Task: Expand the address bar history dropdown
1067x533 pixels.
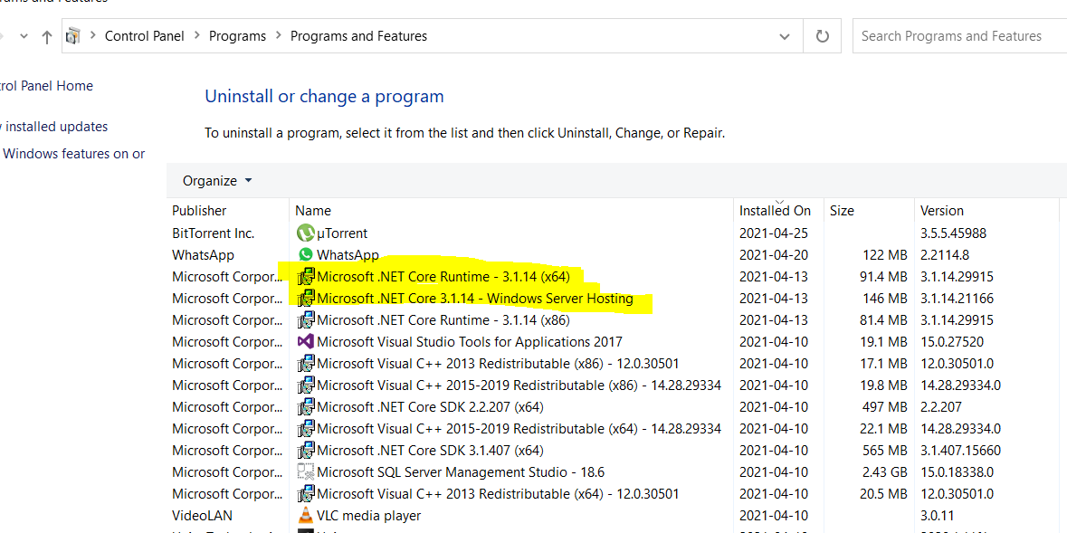Action: click(x=784, y=36)
